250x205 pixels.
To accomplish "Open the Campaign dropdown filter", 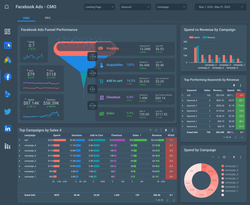I will coord(171,7).
